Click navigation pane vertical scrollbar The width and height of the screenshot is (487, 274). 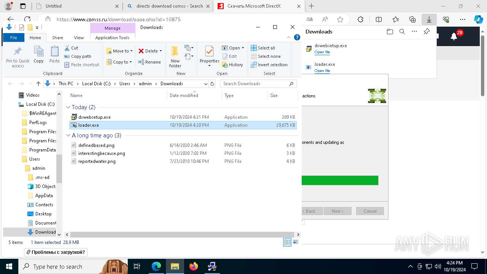59,169
